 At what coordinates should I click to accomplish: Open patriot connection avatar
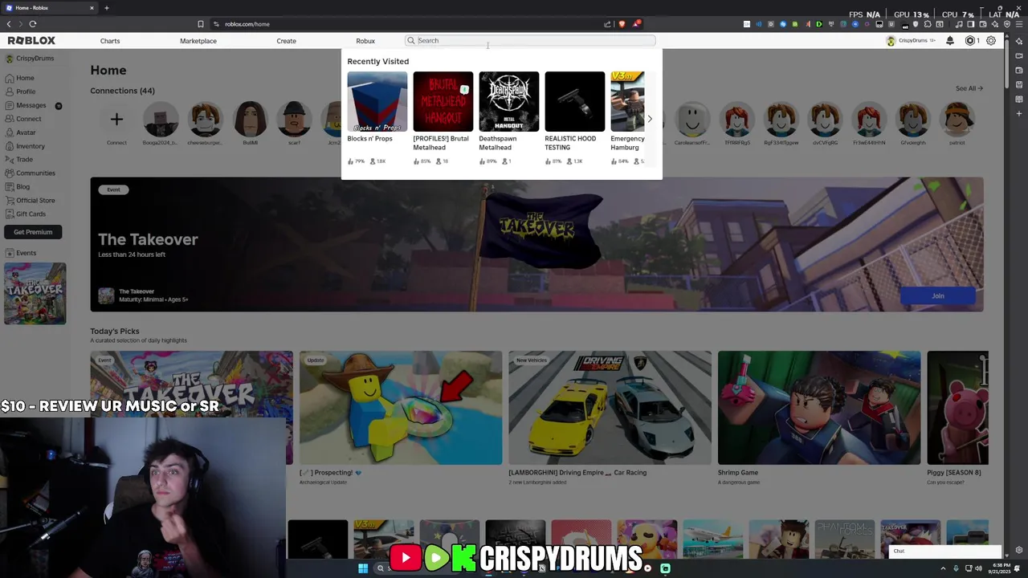click(x=957, y=120)
